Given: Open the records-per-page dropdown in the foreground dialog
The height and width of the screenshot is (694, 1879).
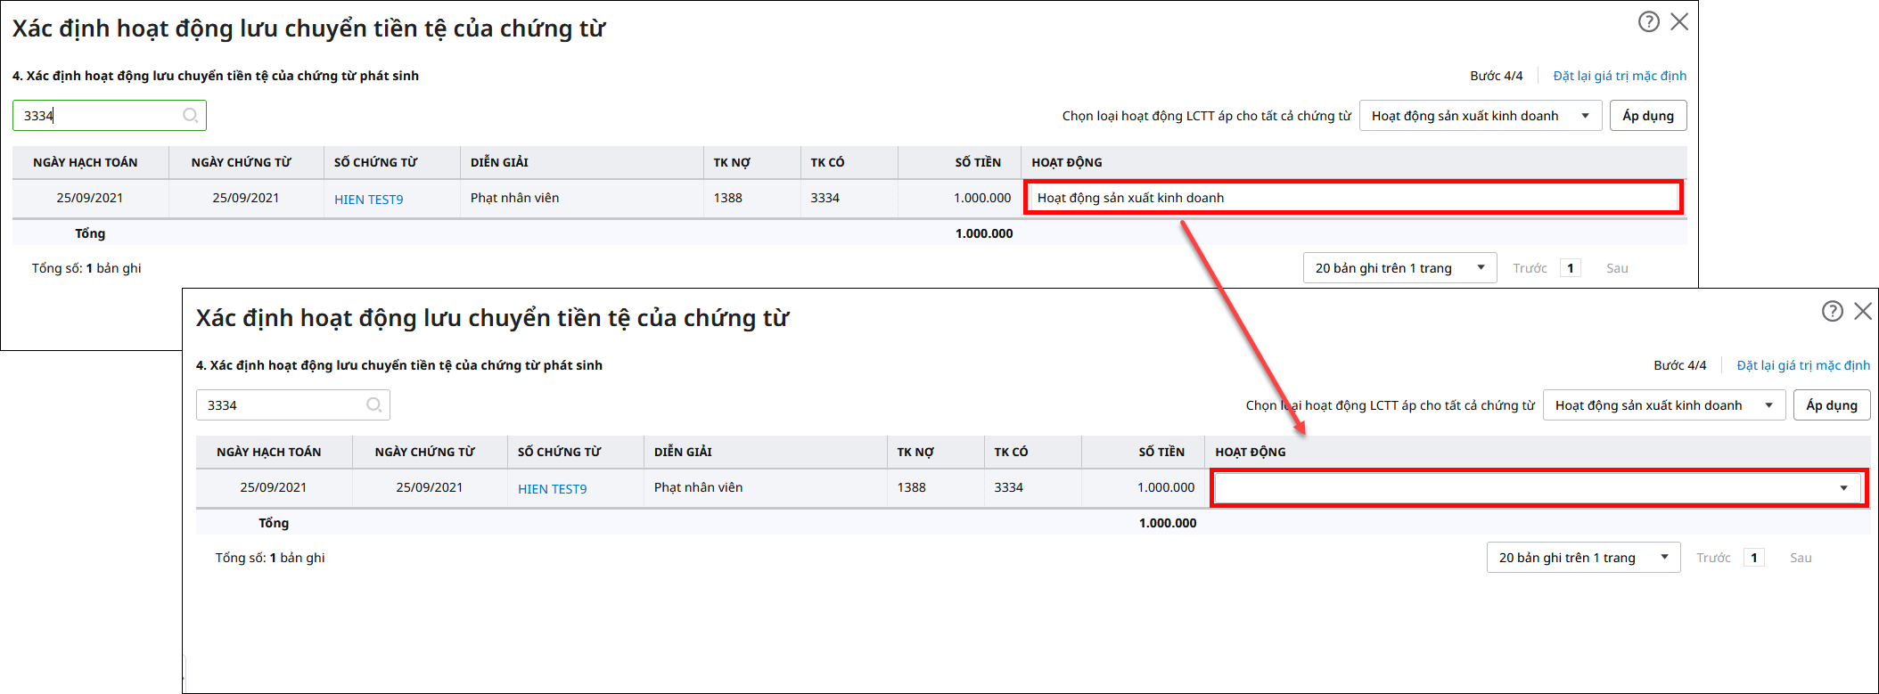Looking at the screenshot, I should point(1582,558).
